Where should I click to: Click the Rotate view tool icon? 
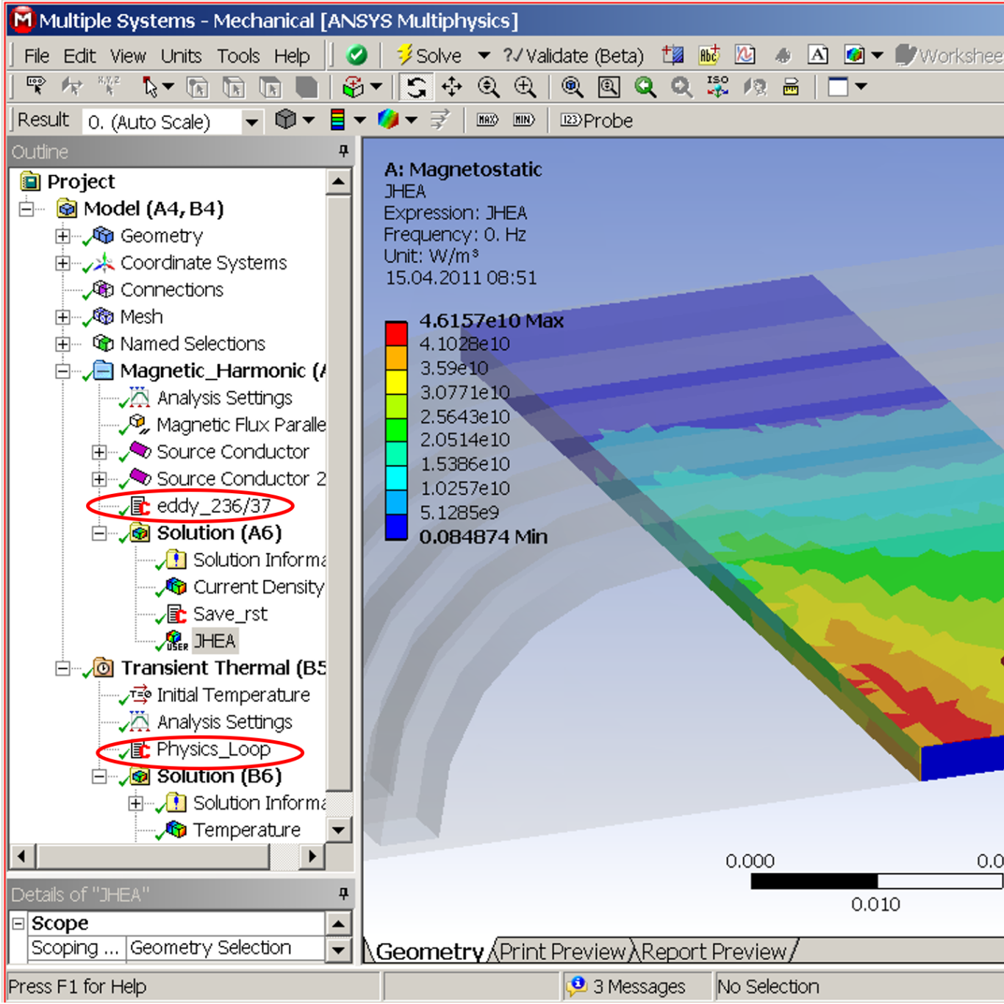tap(417, 87)
